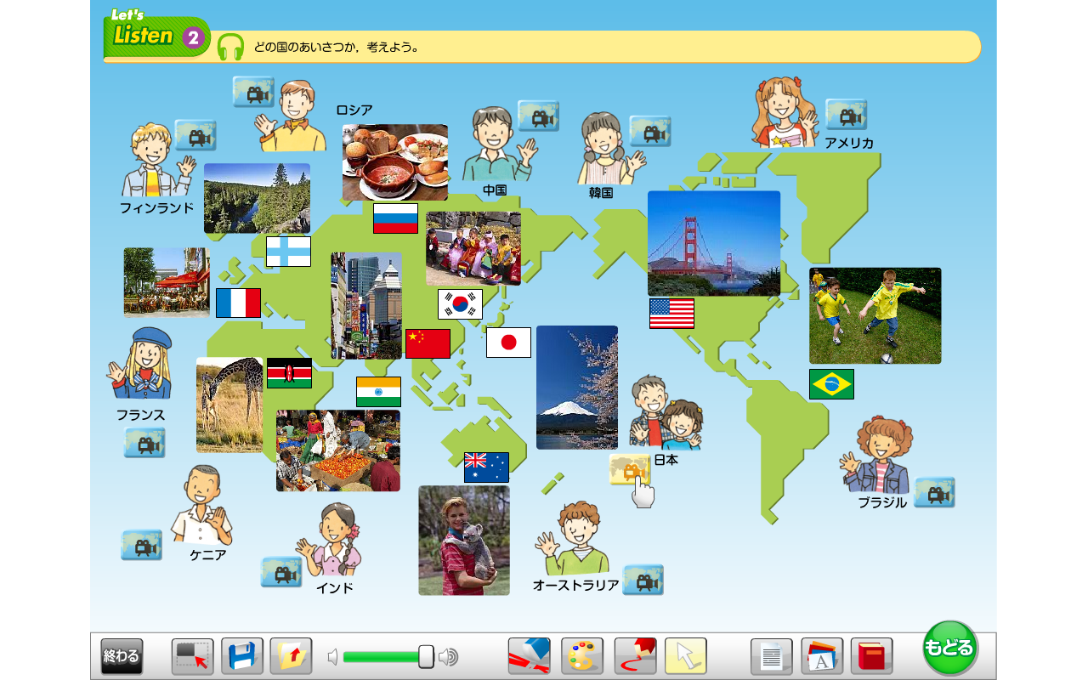Image resolution: width=1088 pixels, height=680 pixels.
Task: Open the color palette tool
Action: [581, 656]
